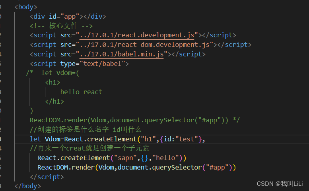Open the react-dom.development.js script path link
Viewport: 309px width, 191px height.
144,44
